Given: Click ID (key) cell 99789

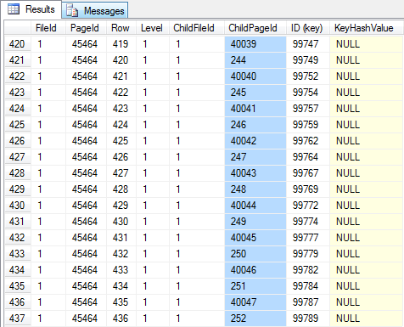Looking at the screenshot, I should (308, 319).
